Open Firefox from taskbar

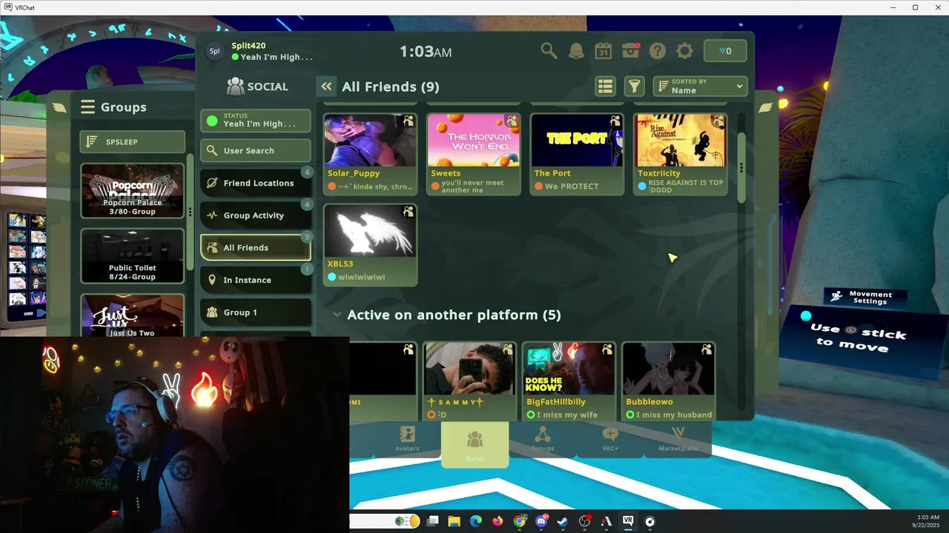coord(497,521)
